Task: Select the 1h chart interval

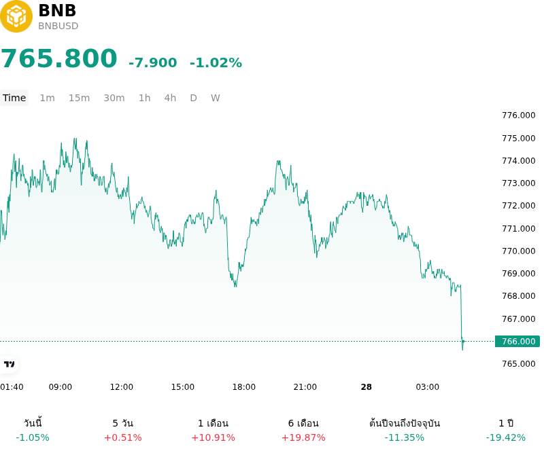Action: (145, 98)
